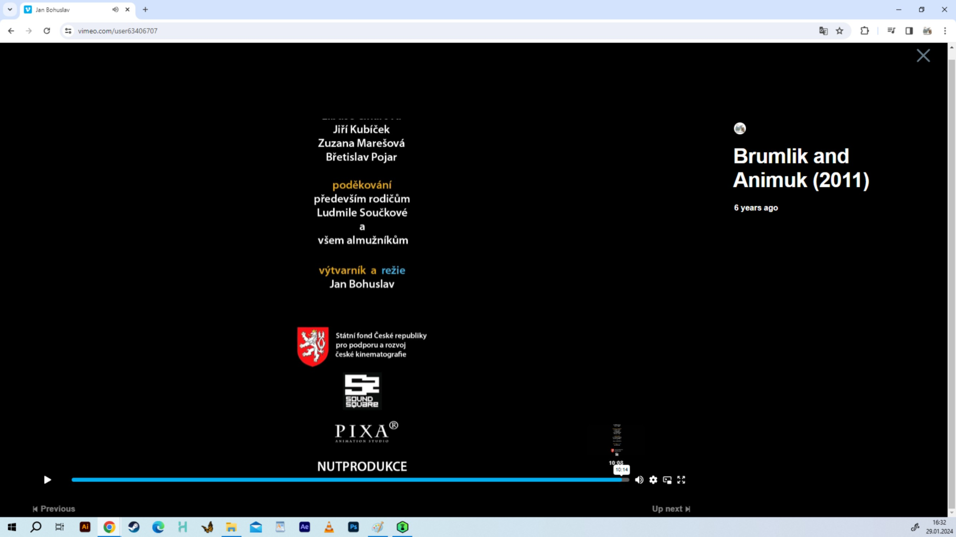
Task: Open the video player settings gear
Action: [653, 480]
